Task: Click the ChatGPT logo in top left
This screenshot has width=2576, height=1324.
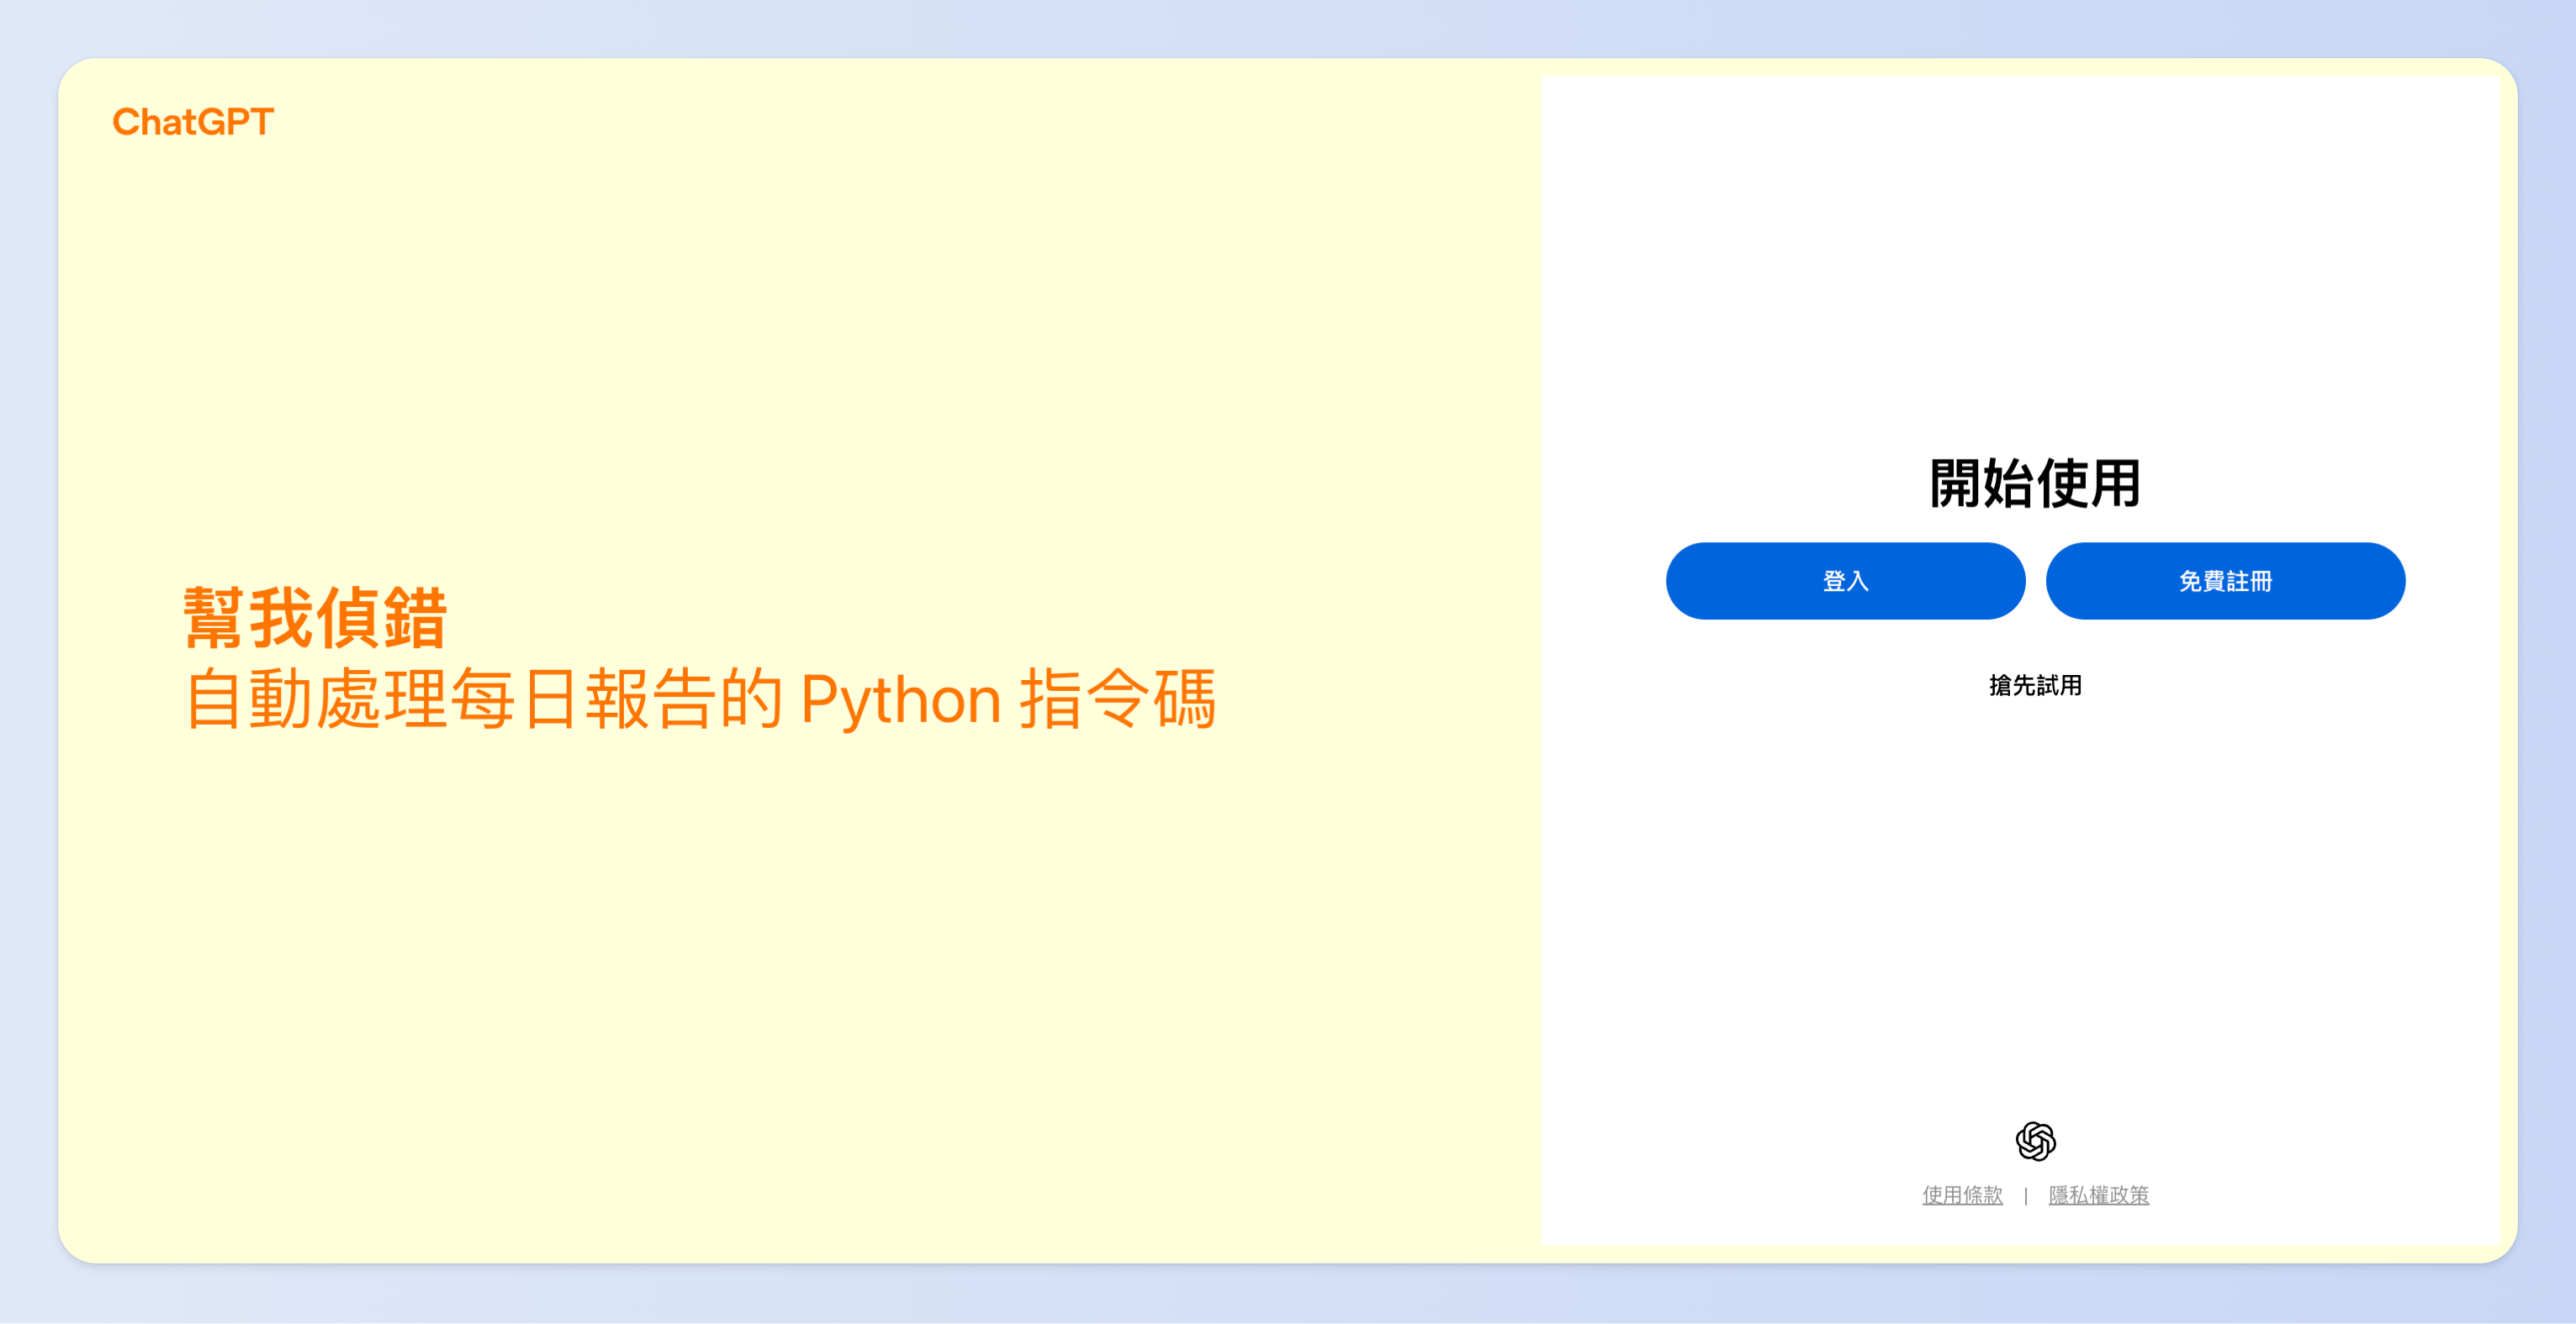Action: [x=193, y=122]
